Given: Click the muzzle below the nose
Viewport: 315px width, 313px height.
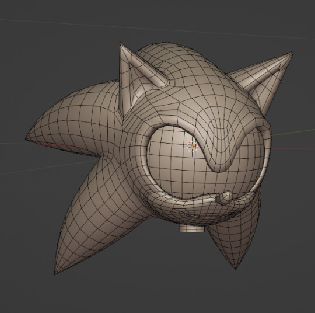Looking at the screenshot, I should click(x=209, y=215).
